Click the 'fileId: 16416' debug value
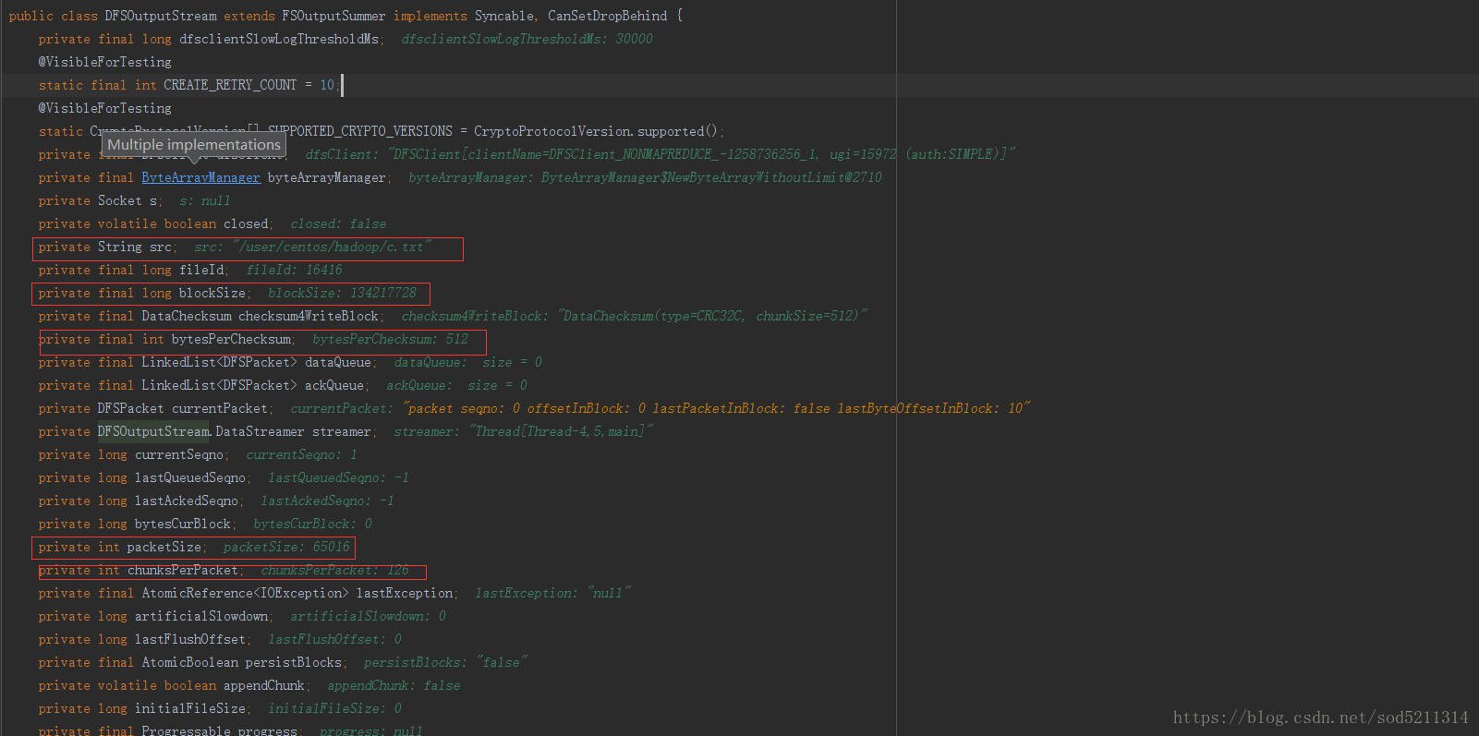 294,270
